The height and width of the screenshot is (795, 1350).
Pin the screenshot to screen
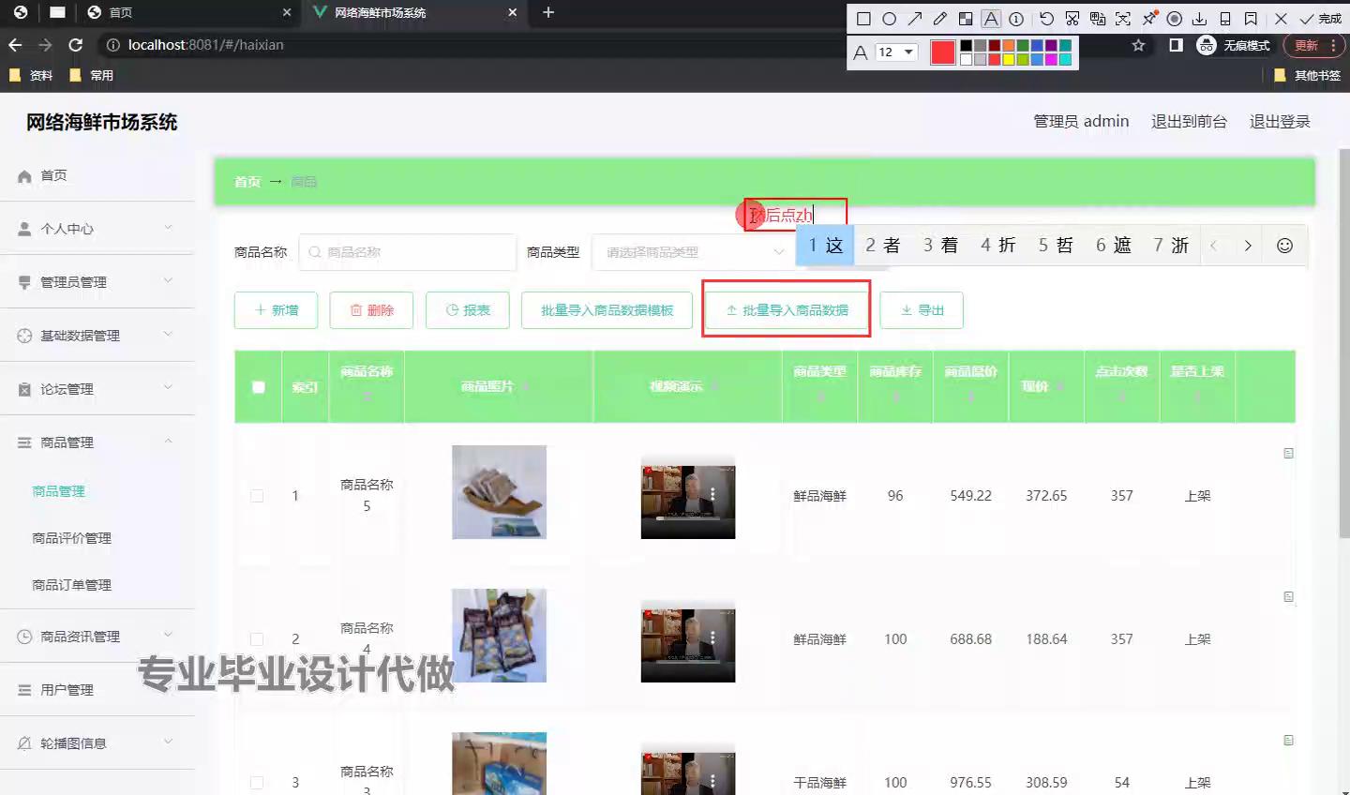pos(1148,19)
